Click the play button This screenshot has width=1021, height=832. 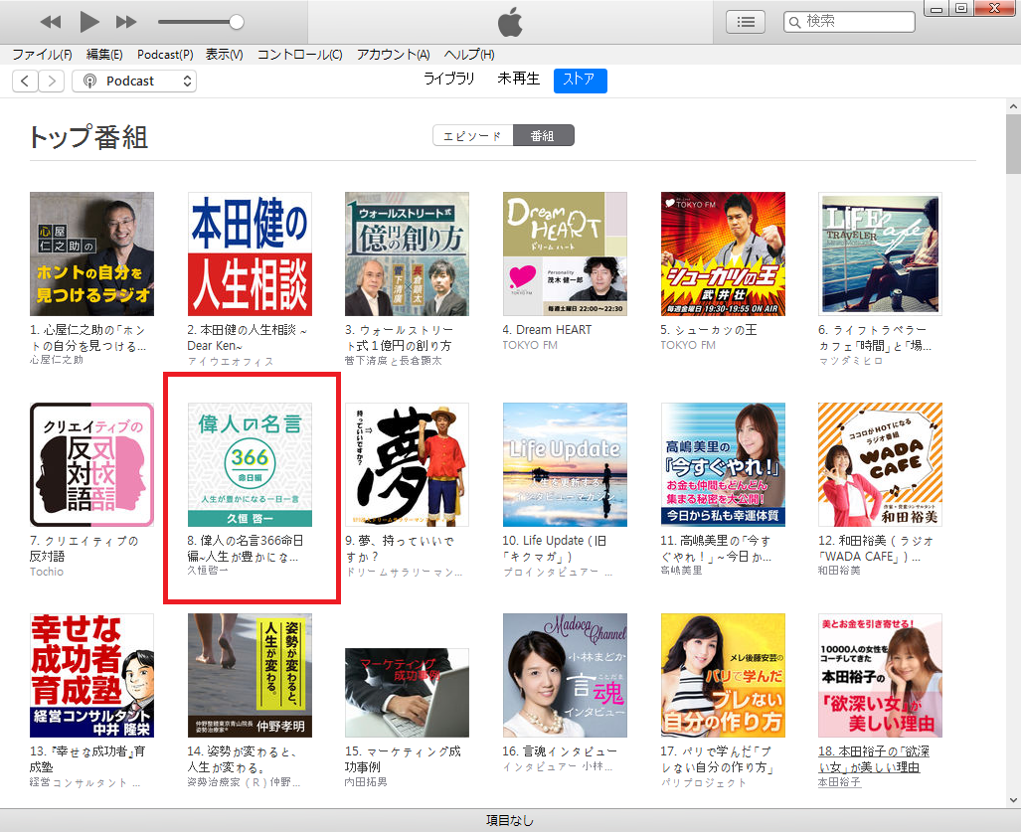(89, 22)
